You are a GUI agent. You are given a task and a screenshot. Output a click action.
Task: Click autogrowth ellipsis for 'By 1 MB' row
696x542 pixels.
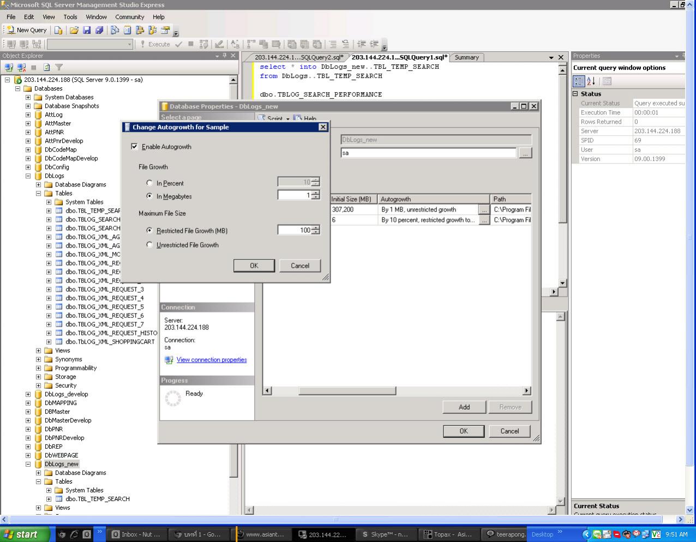[x=484, y=210]
